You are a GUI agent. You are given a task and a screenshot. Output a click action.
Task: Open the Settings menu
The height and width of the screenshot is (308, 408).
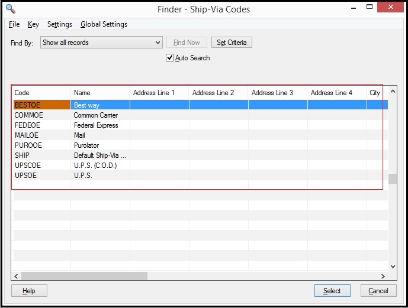(60, 24)
